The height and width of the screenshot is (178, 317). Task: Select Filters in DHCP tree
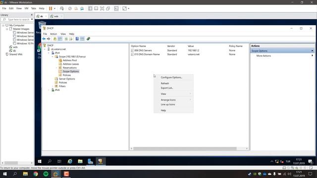[62, 86]
